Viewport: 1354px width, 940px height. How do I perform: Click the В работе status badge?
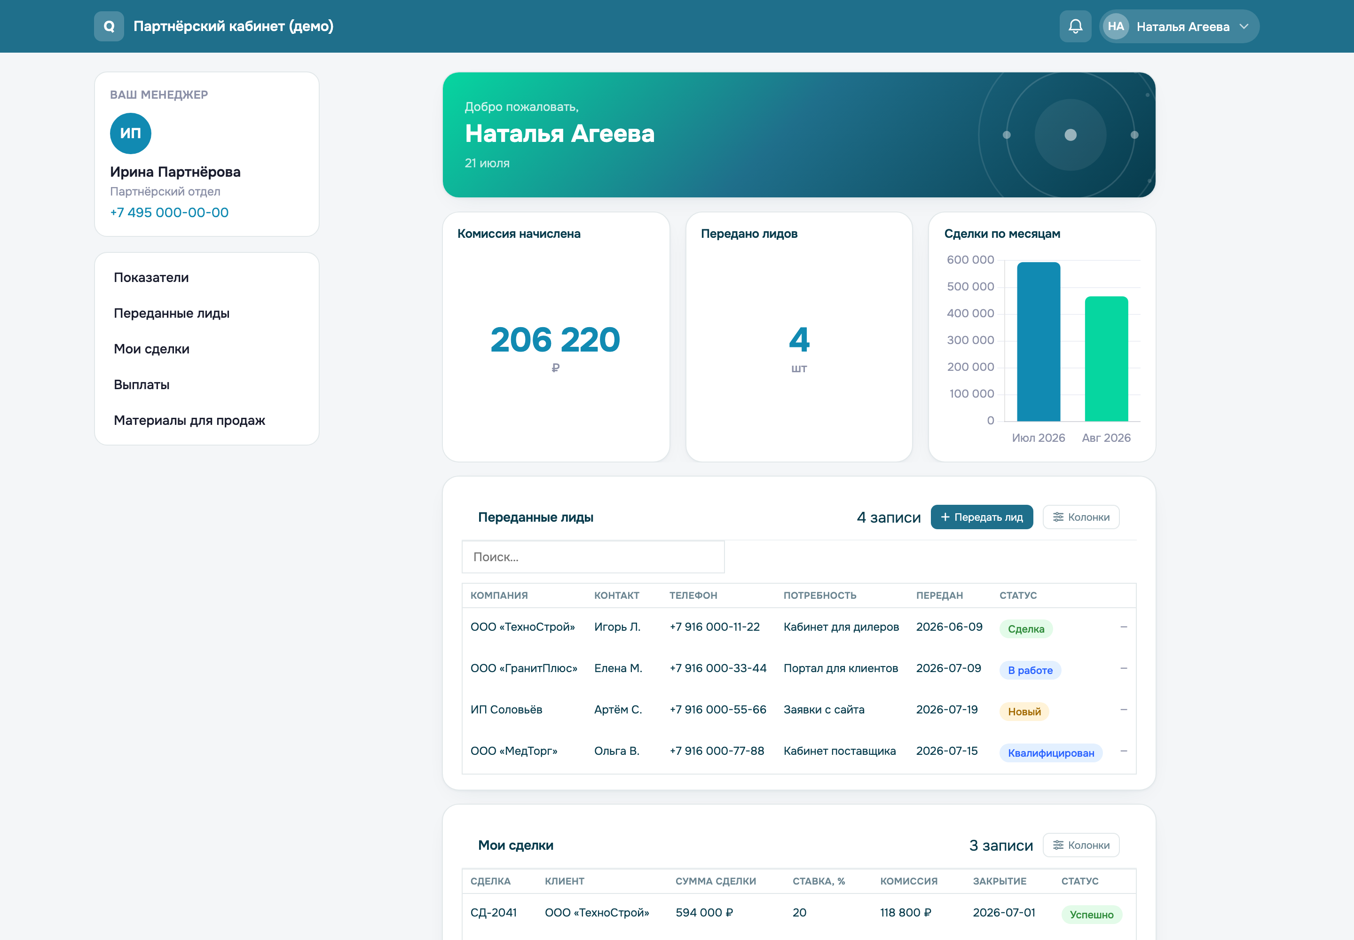[1030, 670]
